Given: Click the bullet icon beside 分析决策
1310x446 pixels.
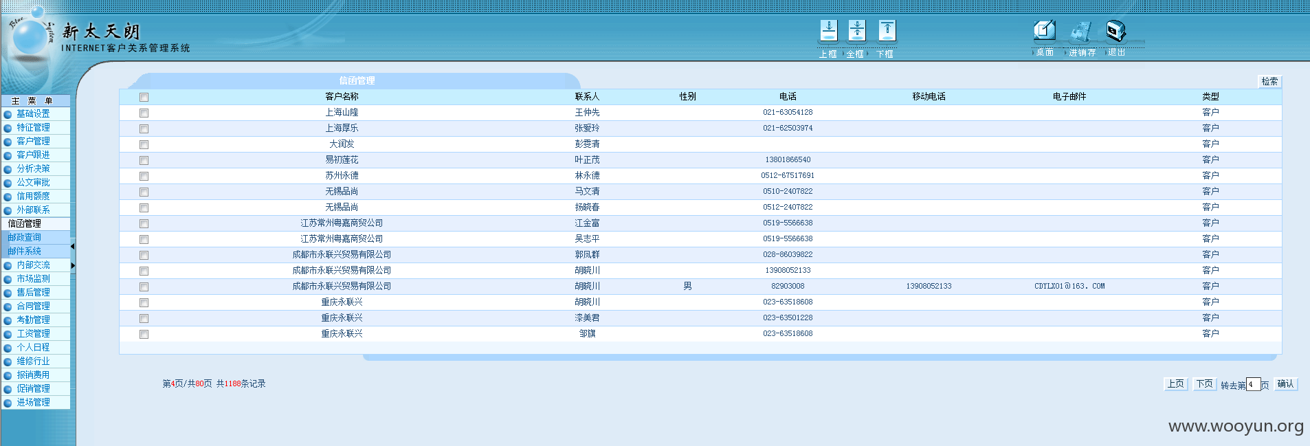Looking at the screenshot, I should [x=8, y=169].
